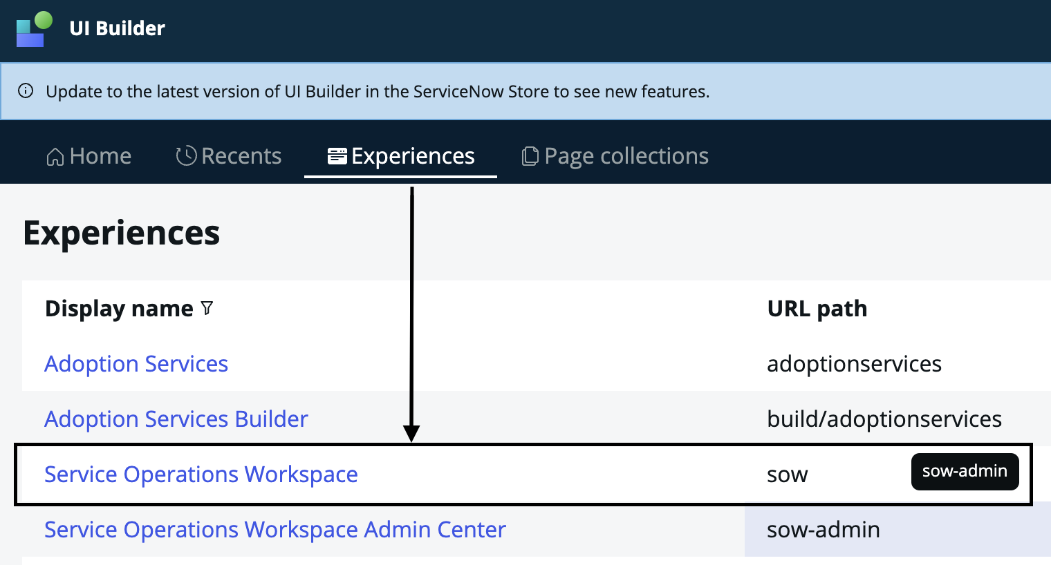
Task: Click the URL path column header
Action: [x=817, y=308]
